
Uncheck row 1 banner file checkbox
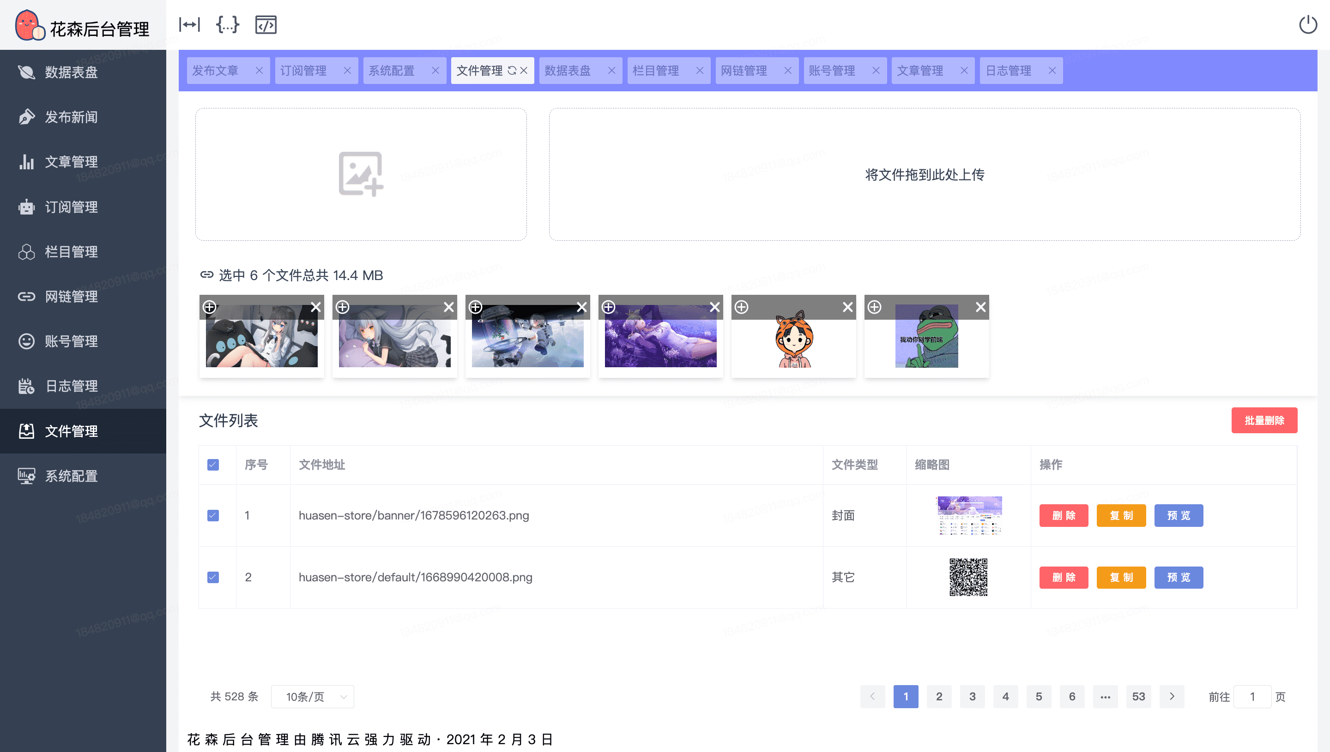pyautogui.click(x=213, y=515)
